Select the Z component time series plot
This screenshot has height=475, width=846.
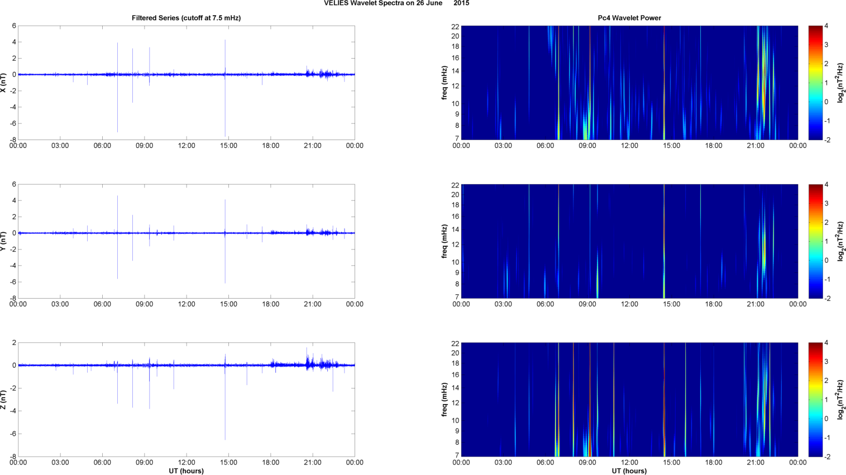tap(186, 400)
